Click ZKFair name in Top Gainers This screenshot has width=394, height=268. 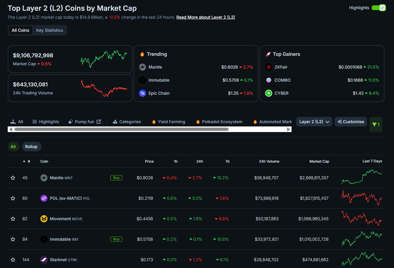(281, 67)
